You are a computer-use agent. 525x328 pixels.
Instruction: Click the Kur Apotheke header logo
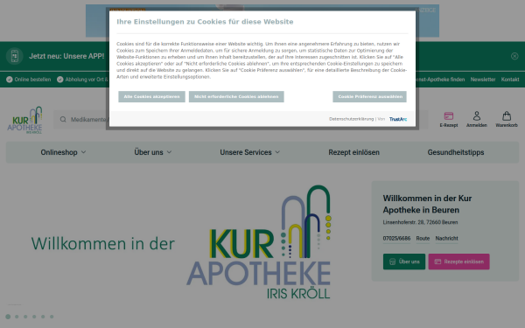(x=24, y=120)
